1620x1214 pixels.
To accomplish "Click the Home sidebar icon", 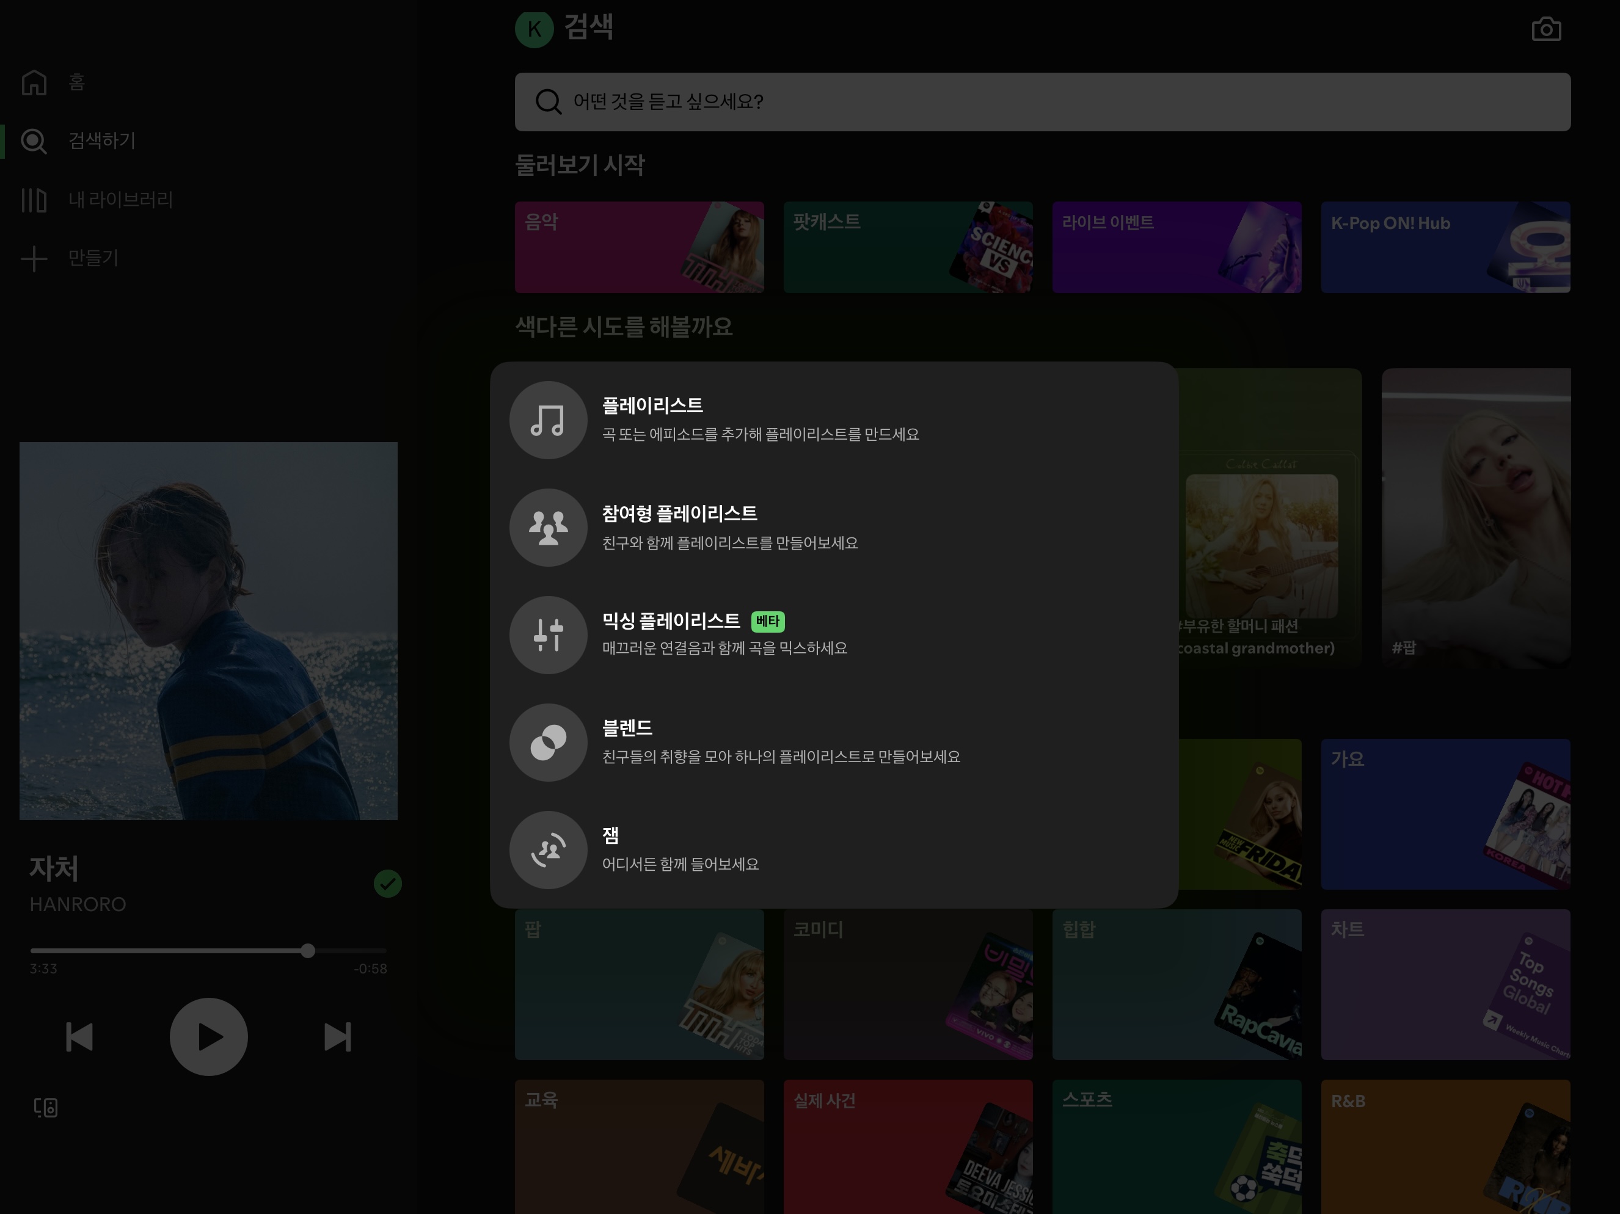I will pos(34,82).
